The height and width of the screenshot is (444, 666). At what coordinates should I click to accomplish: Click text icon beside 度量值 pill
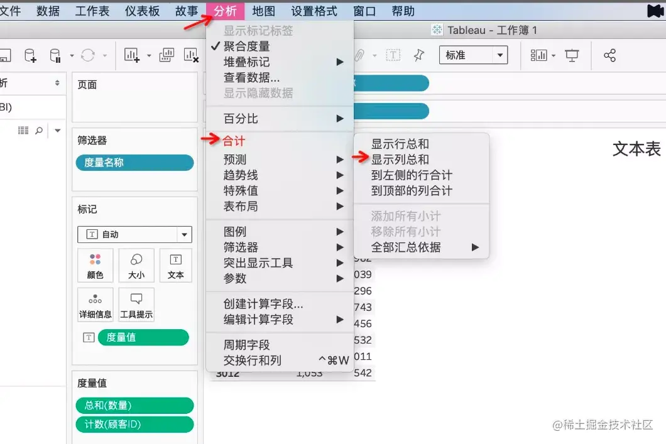coord(89,337)
